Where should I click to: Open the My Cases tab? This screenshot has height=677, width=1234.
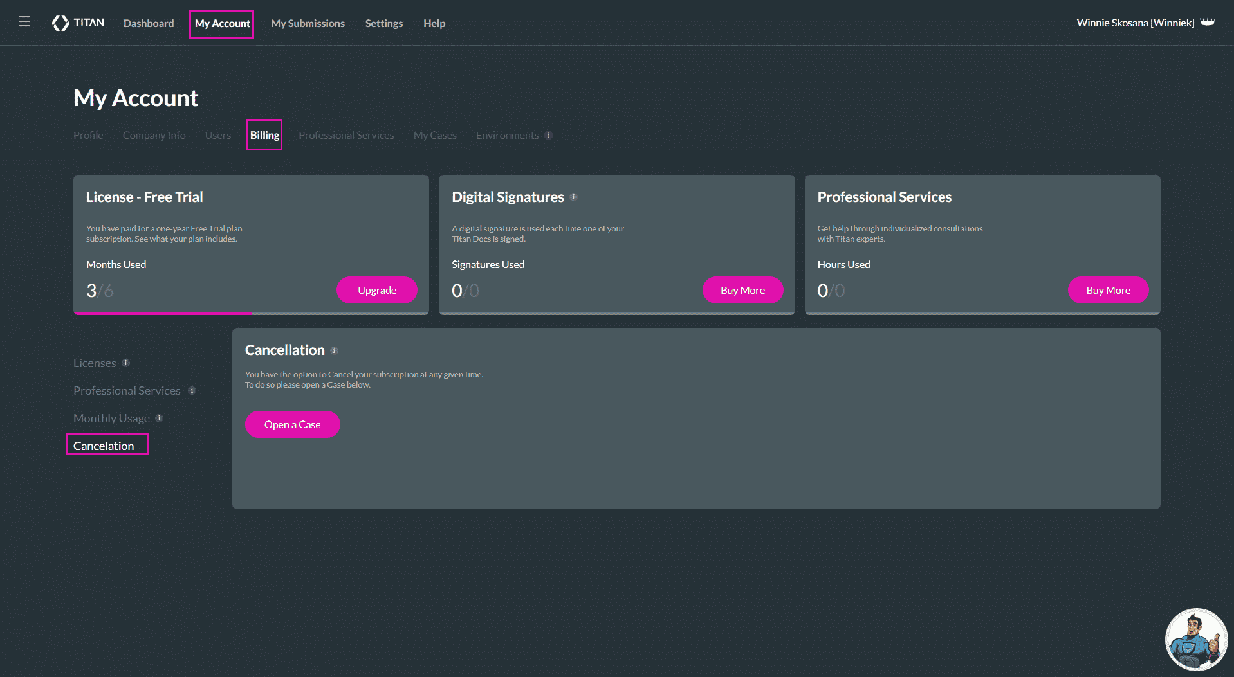pyautogui.click(x=435, y=135)
